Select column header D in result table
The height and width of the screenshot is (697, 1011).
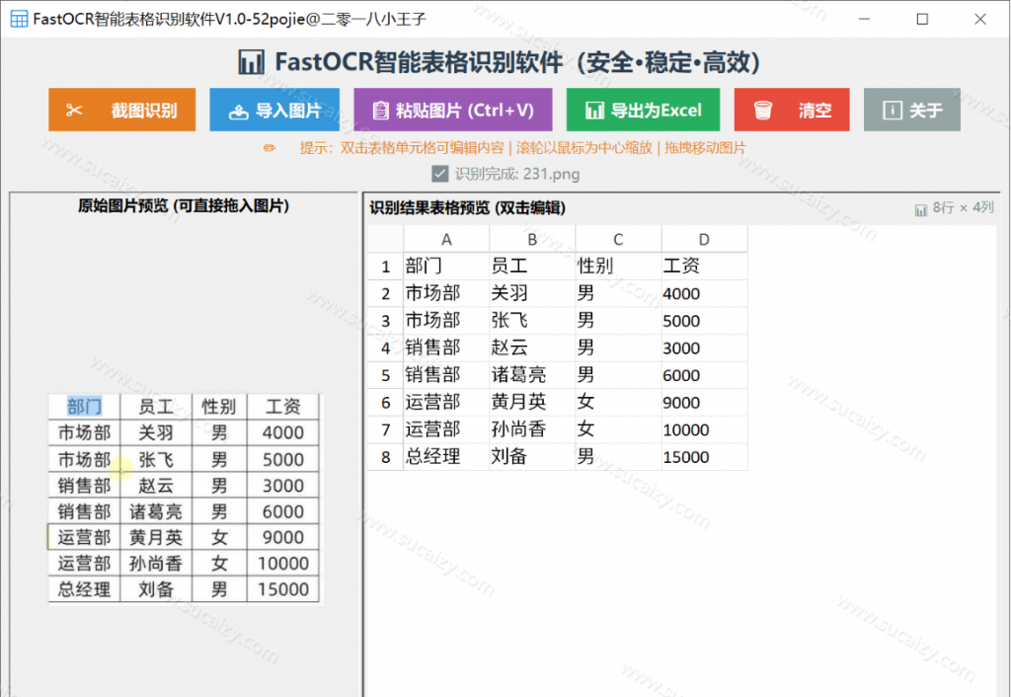(x=704, y=239)
